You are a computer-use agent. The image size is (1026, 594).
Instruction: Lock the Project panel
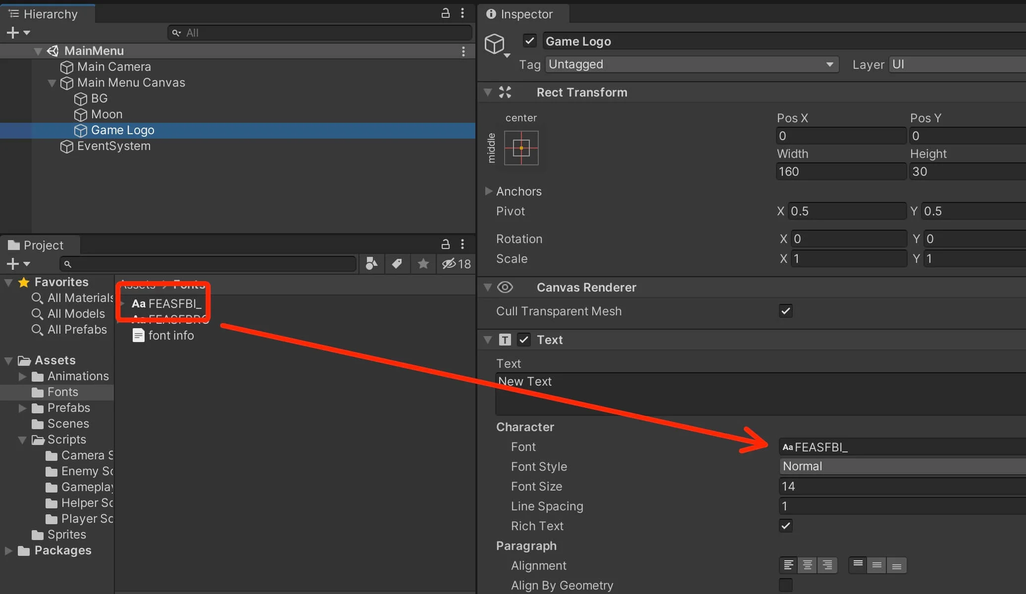click(x=445, y=244)
